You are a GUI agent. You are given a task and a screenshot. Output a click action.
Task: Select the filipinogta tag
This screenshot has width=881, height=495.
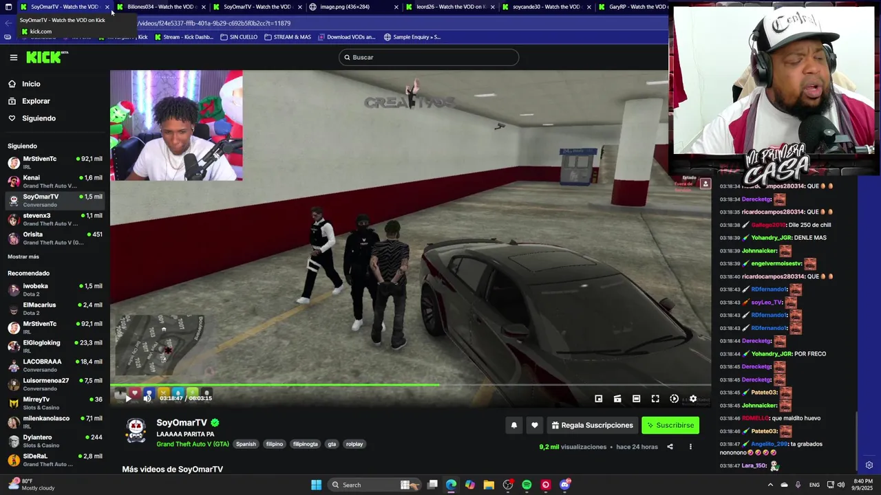[x=306, y=444]
